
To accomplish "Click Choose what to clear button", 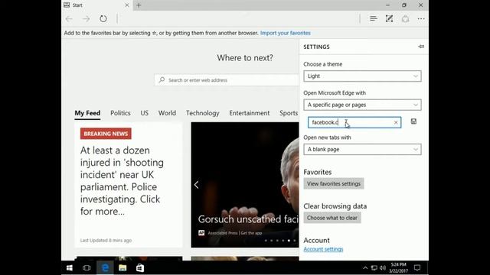I will pos(332,218).
